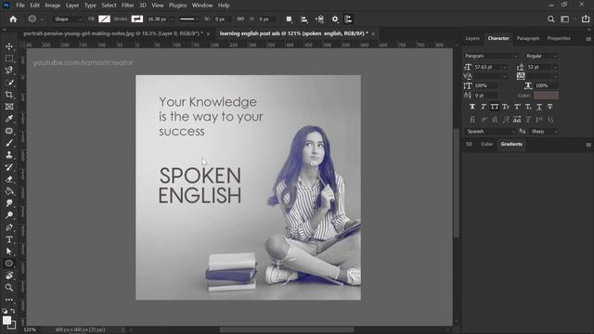This screenshot has width=594, height=334.
Task: Click the Share icon
Action: pyautogui.click(x=586, y=19)
